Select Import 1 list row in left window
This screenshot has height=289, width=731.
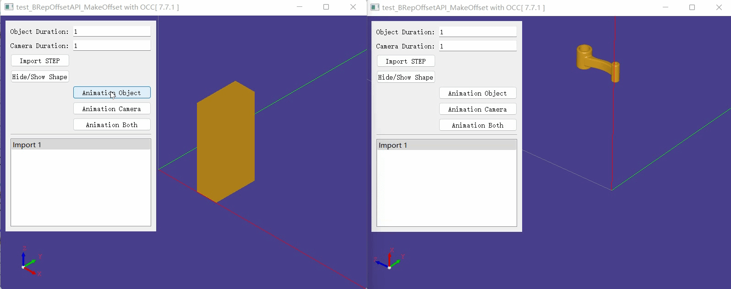(x=81, y=145)
